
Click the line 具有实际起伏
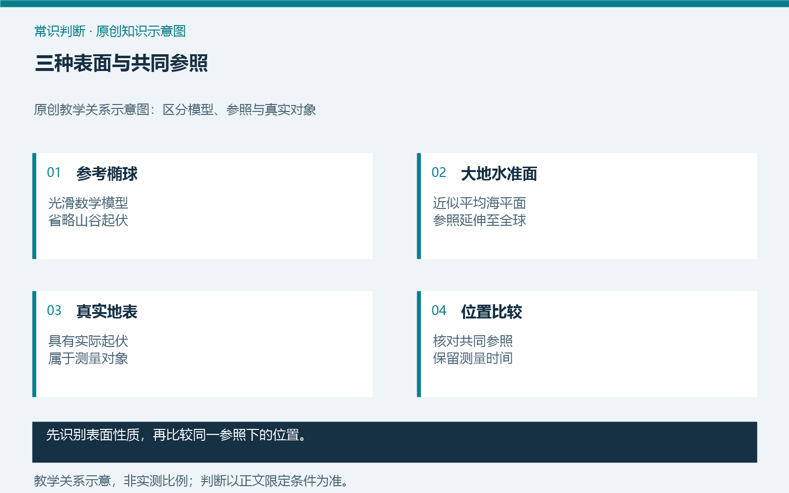click(88, 341)
